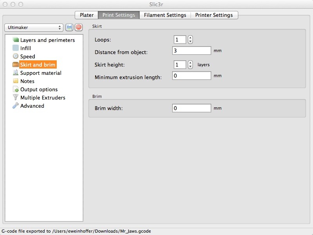Increase Skirt height with up arrow
This screenshot has height=235, width=313.
tap(190, 63)
